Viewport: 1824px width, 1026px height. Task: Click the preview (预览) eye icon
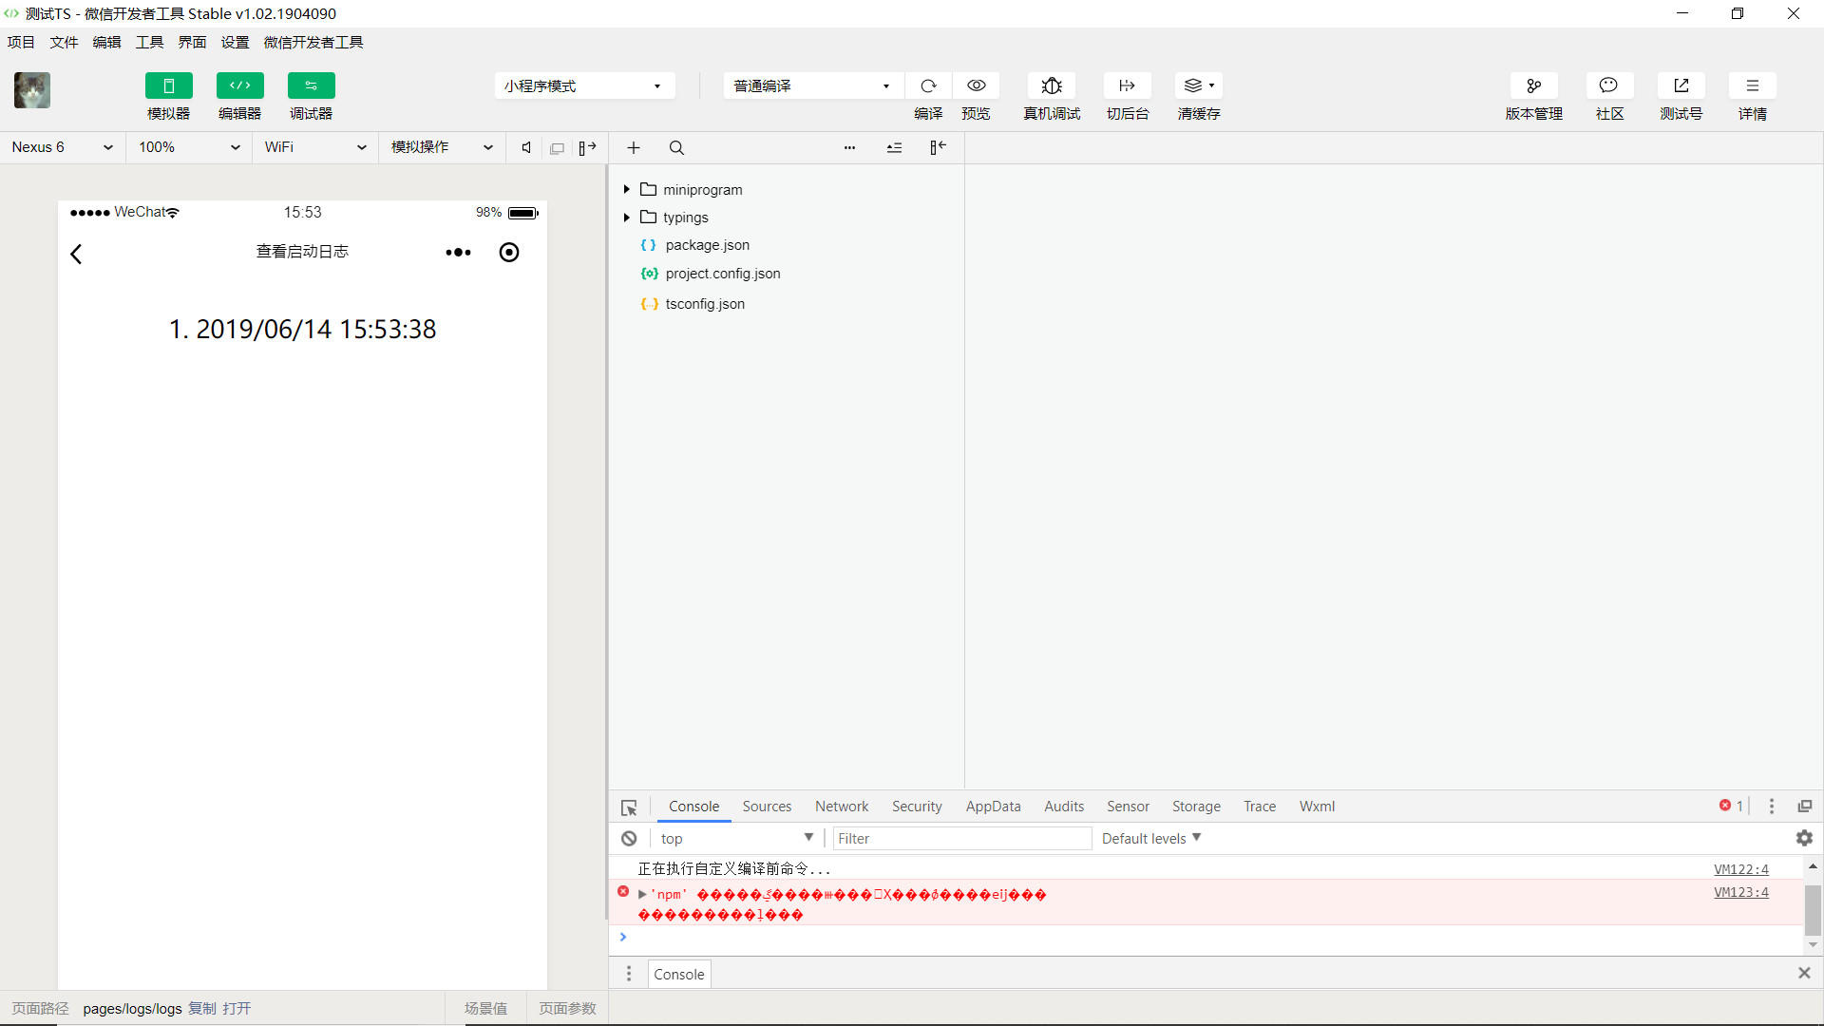[x=976, y=85]
